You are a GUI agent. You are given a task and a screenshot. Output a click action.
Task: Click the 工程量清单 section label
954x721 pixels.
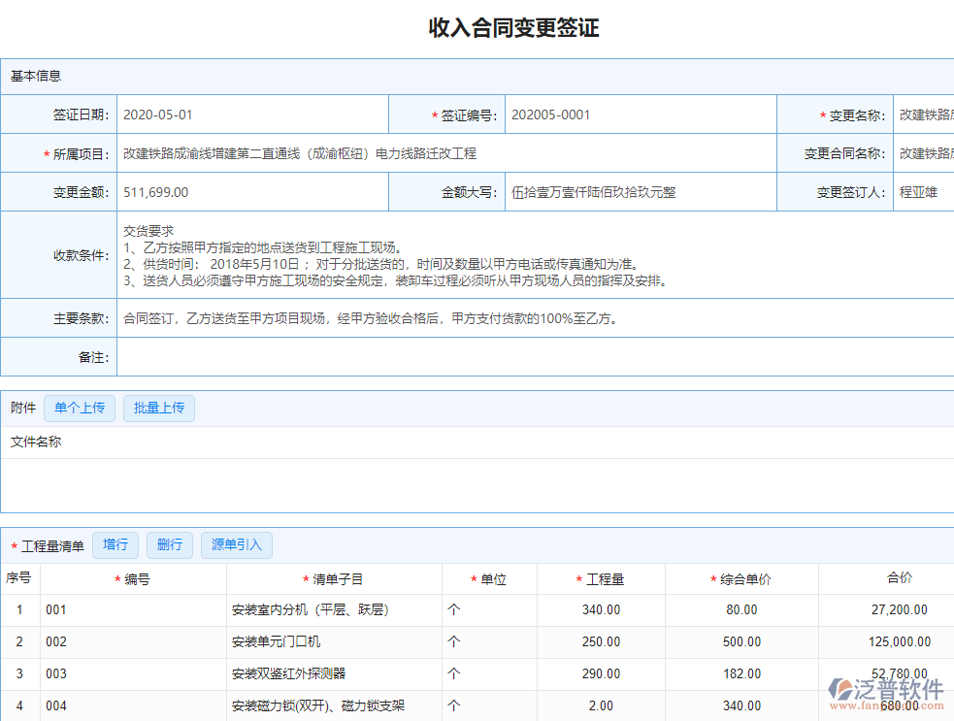point(53,544)
